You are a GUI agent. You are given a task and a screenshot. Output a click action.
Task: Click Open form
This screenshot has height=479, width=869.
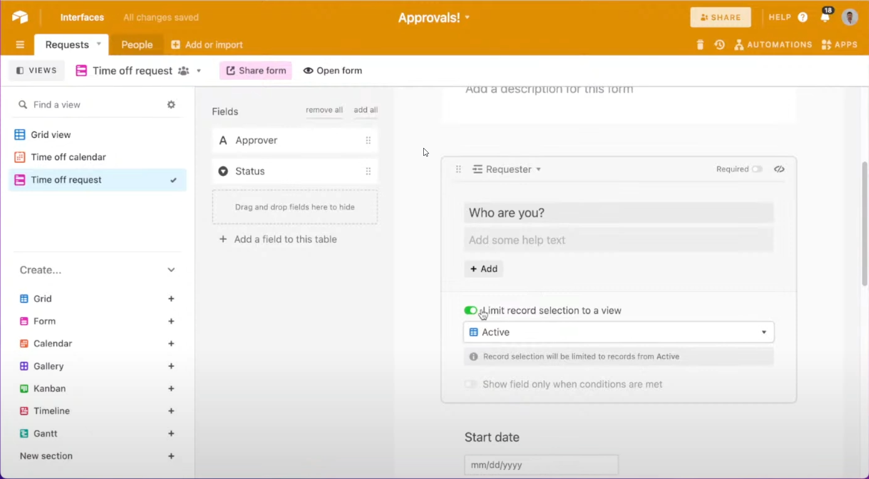(333, 71)
